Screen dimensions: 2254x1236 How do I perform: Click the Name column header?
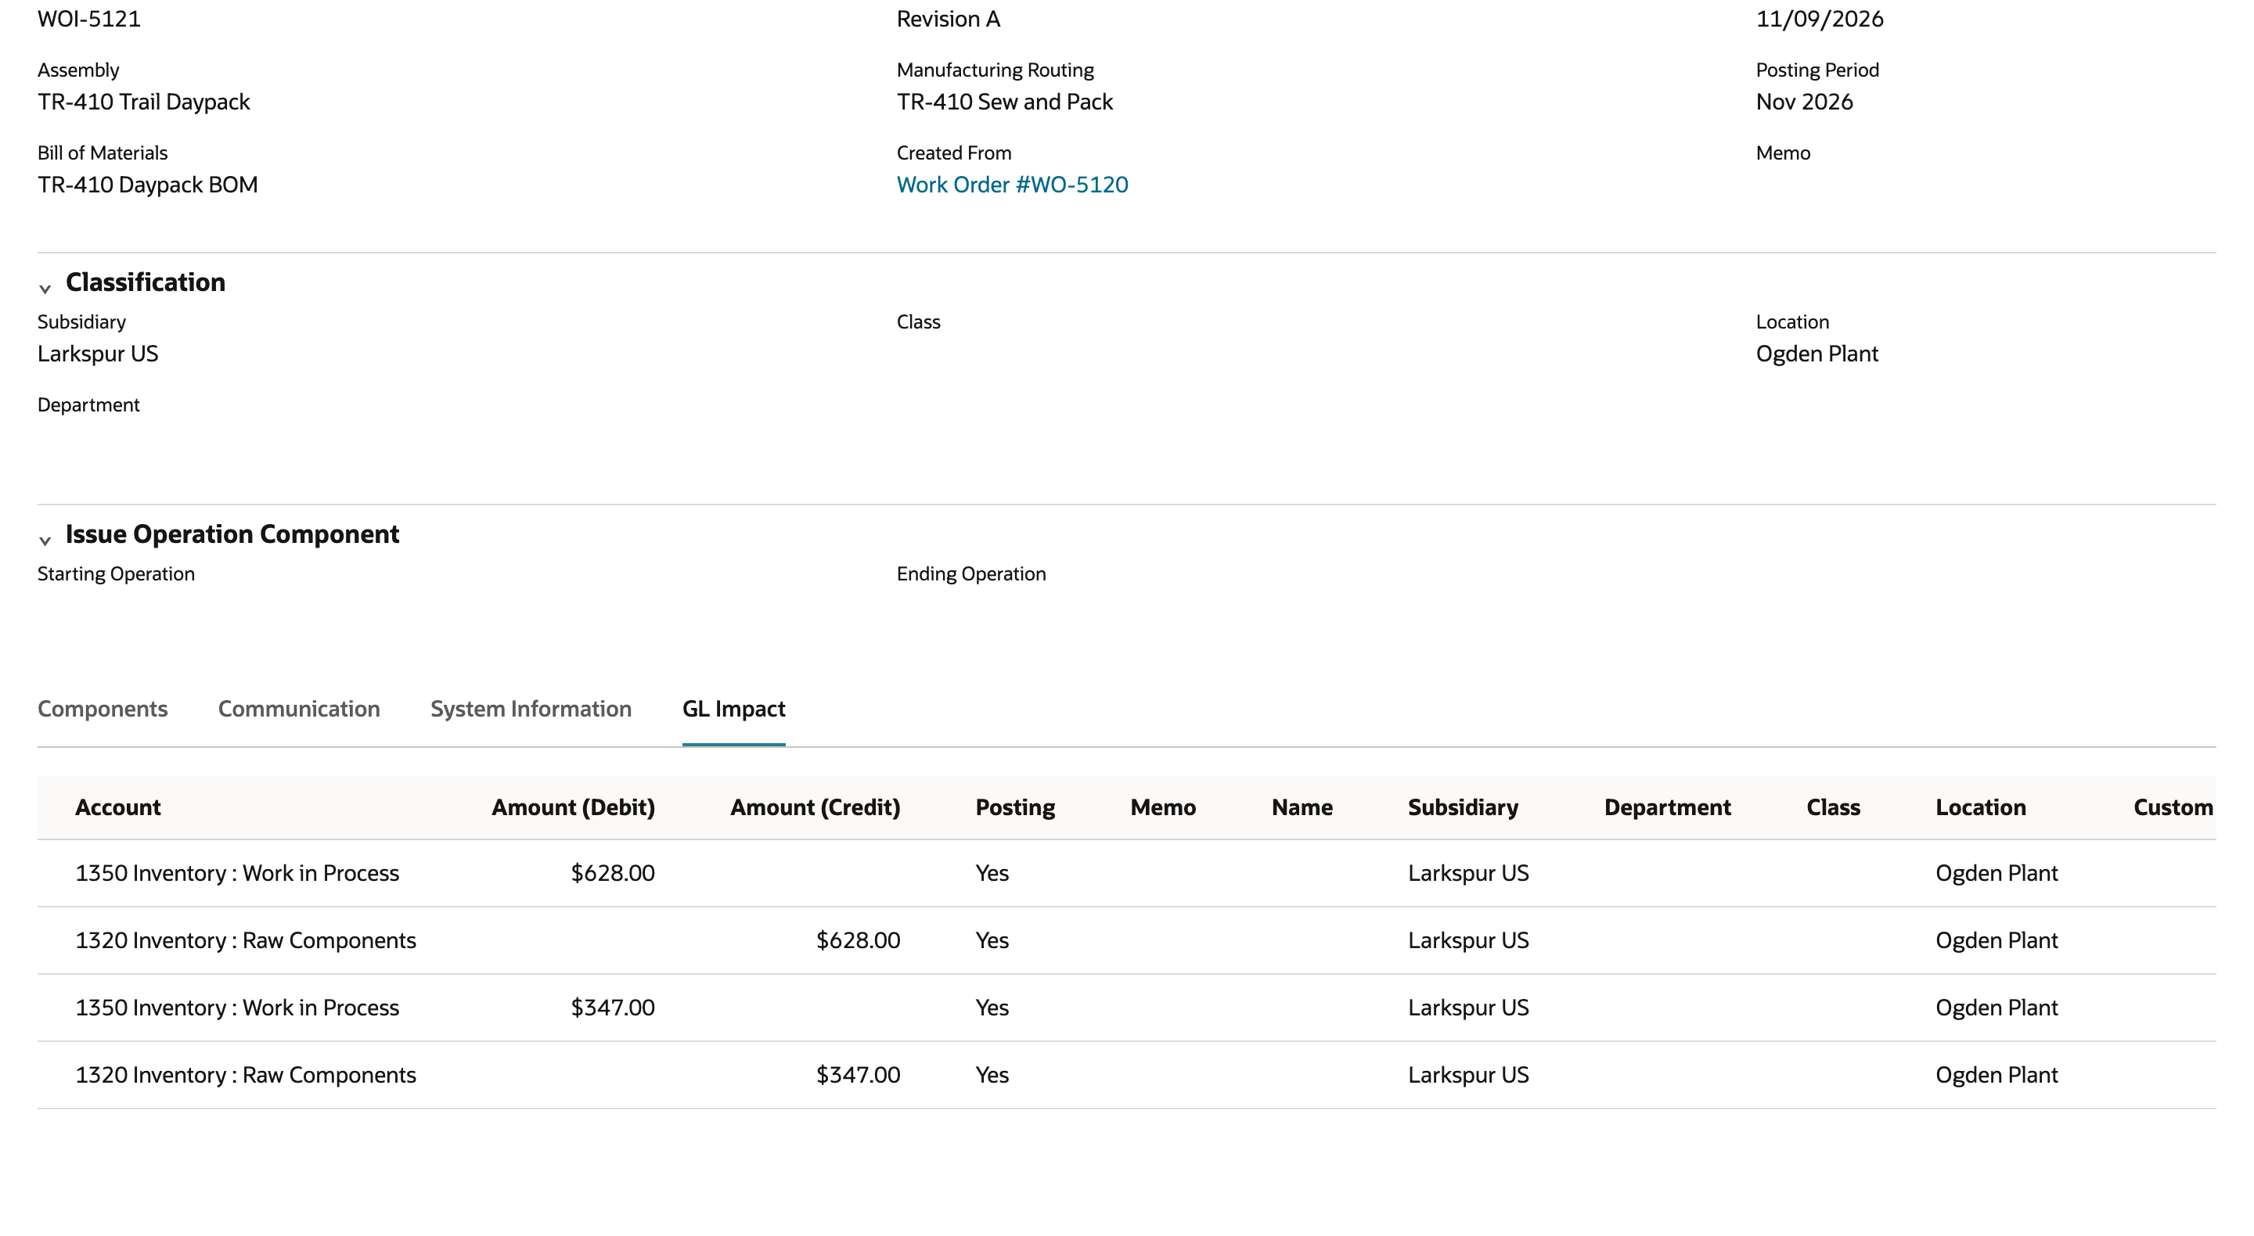[1302, 807]
